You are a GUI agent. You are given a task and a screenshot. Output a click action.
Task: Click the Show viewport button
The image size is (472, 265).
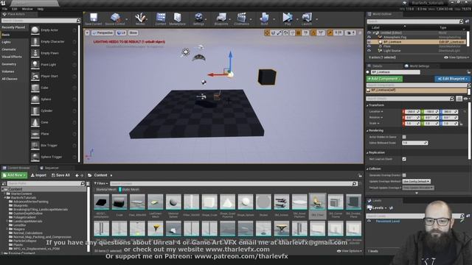133,32
